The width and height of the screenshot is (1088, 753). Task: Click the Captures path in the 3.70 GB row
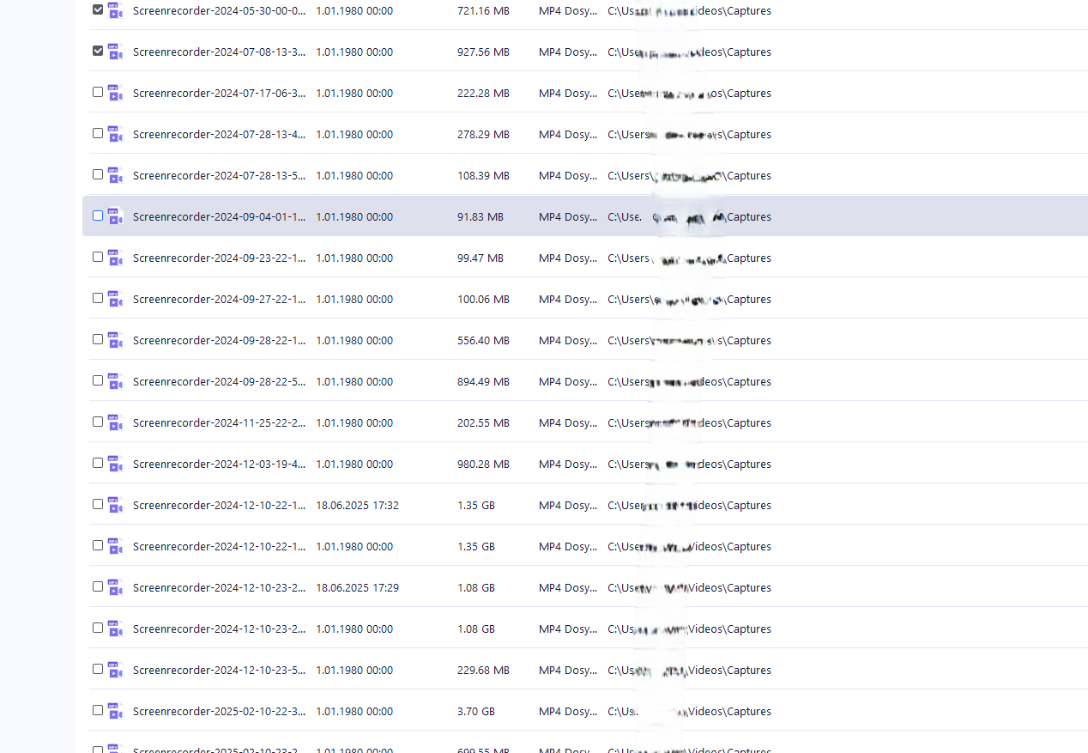click(689, 711)
